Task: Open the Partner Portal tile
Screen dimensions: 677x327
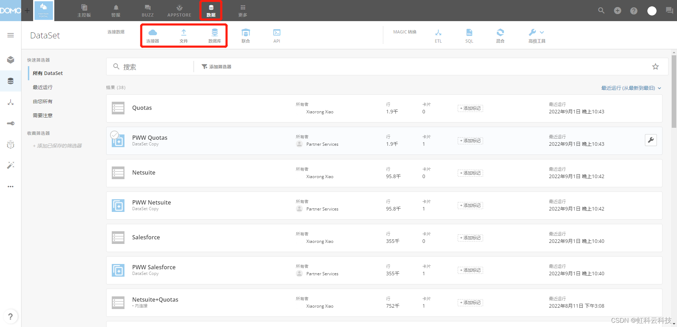Action: [44, 11]
